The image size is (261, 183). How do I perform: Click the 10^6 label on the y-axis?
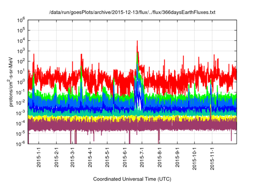tap(21, 20)
